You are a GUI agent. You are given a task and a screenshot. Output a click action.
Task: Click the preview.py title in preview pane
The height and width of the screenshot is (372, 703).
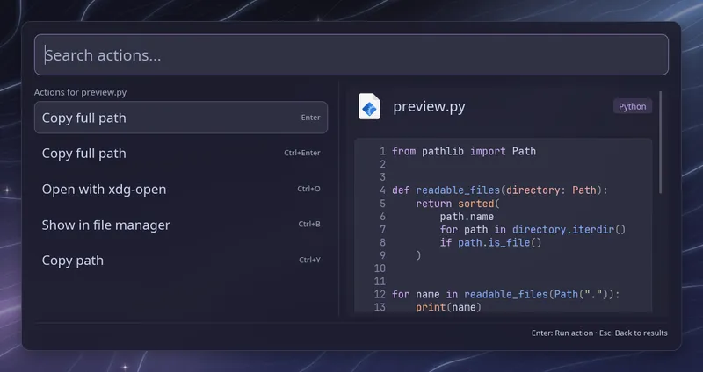pyautogui.click(x=429, y=106)
